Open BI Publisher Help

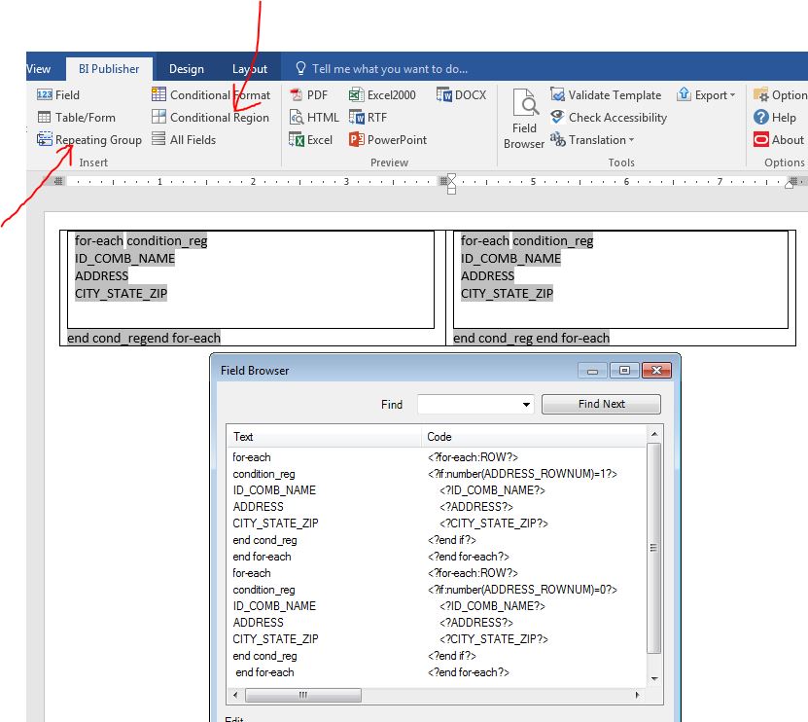[775, 118]
